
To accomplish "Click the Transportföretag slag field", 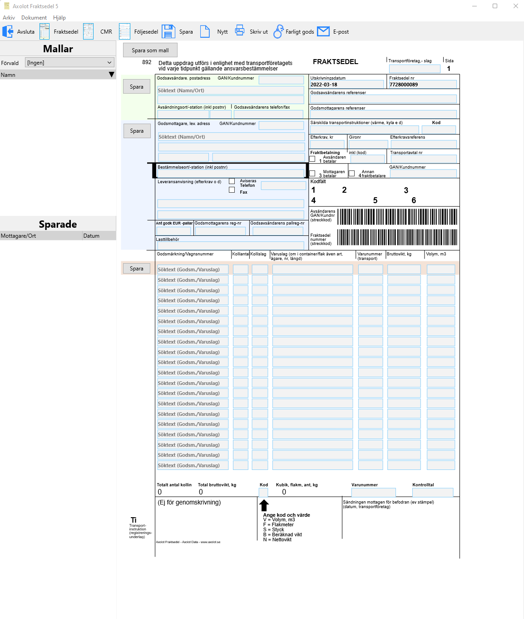I will tap(415, 69).
